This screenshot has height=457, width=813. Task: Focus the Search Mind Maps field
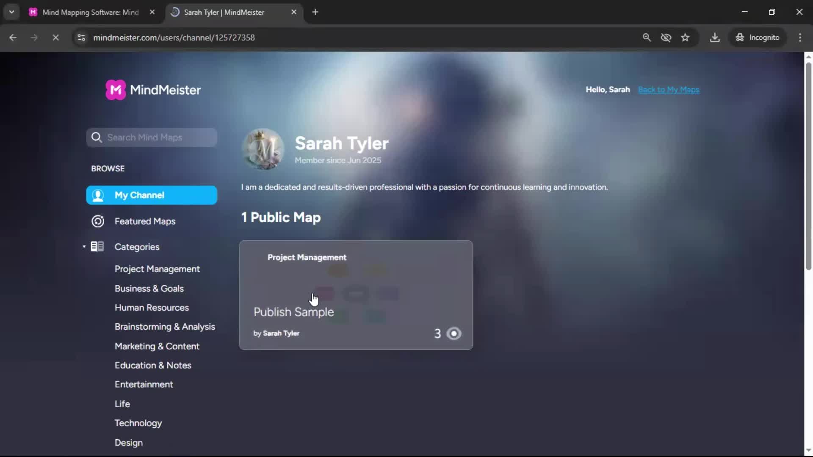pyautogui.click(x=152, y=138)
